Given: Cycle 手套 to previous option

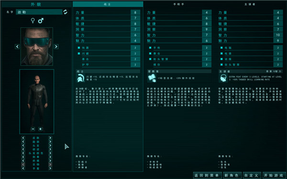Looking at the screenshot, I should (23, 168).
